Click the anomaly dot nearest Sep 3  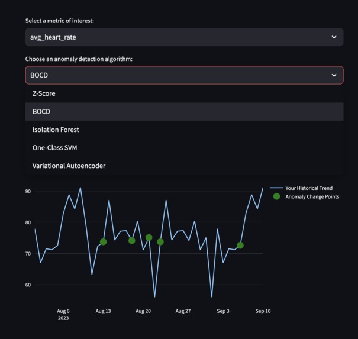tap(240, 246)
